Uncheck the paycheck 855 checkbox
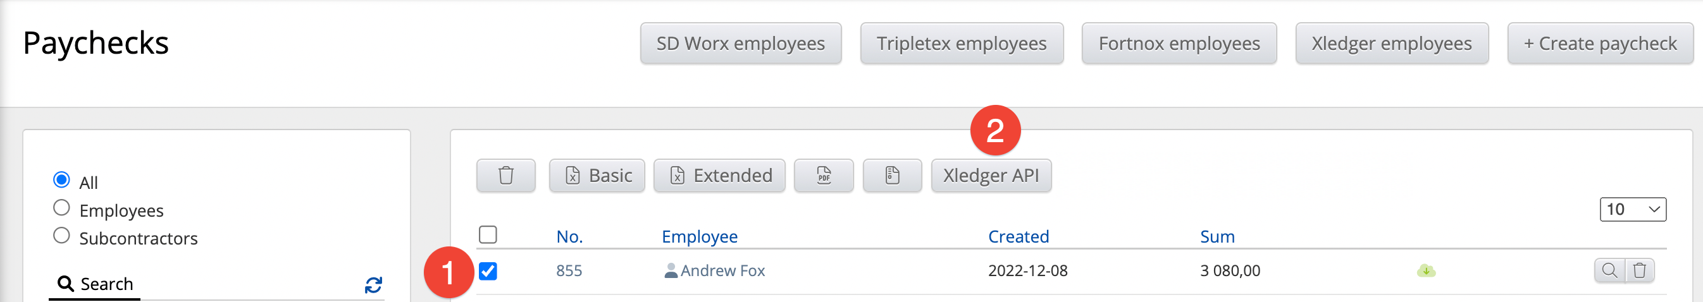This screenshot has height=302, width=1703. pos(488,271)
